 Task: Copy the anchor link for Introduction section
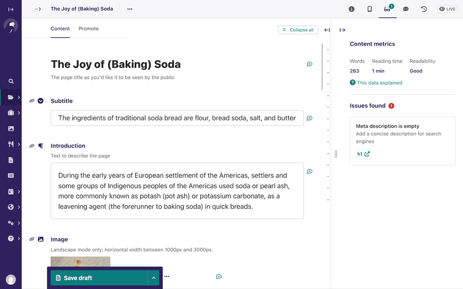pos(31,146)
